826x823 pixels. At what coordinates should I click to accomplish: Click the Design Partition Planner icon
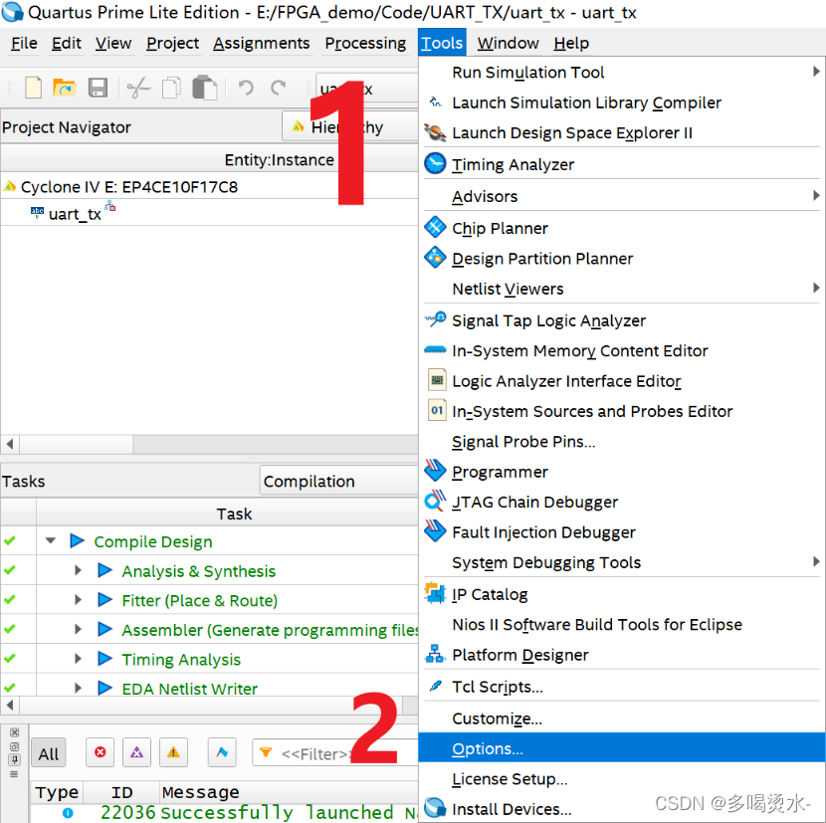[x=435, y=258]
